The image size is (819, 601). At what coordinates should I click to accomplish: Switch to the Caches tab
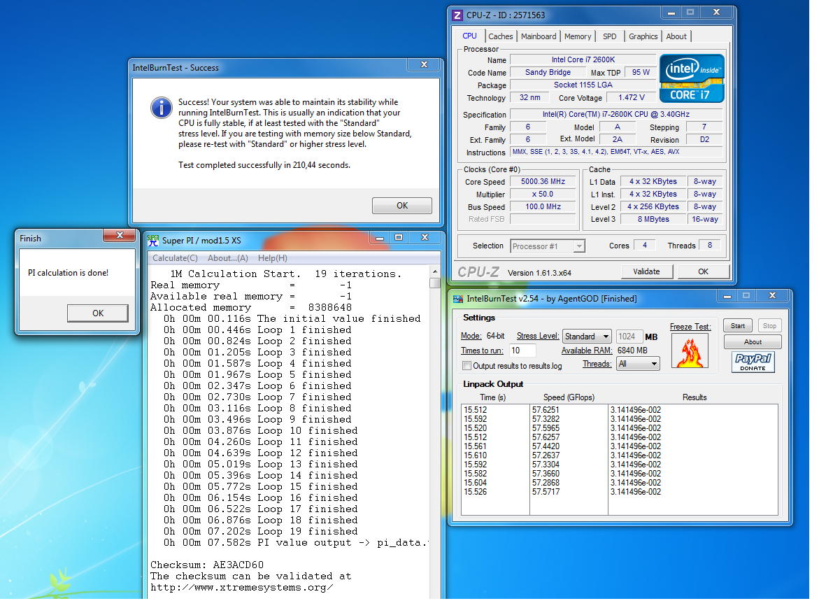click(x=500, y=36)
